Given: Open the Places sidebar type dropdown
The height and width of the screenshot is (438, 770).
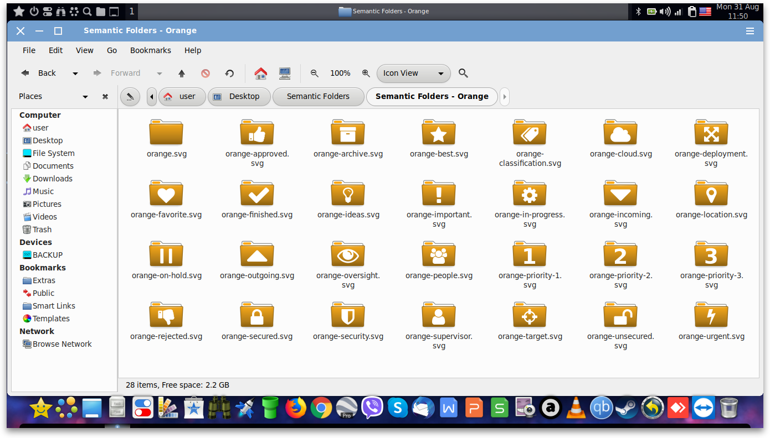Looking at the screenshot, I should pyautogui.click(x=85, y=96).
